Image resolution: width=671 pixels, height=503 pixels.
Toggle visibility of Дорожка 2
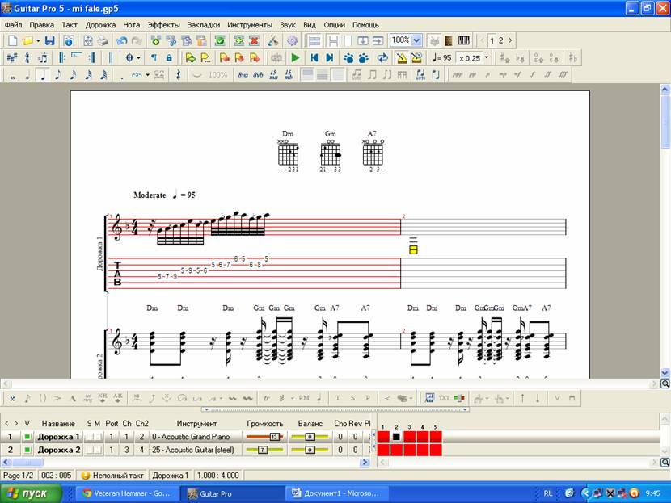point(27,450)
